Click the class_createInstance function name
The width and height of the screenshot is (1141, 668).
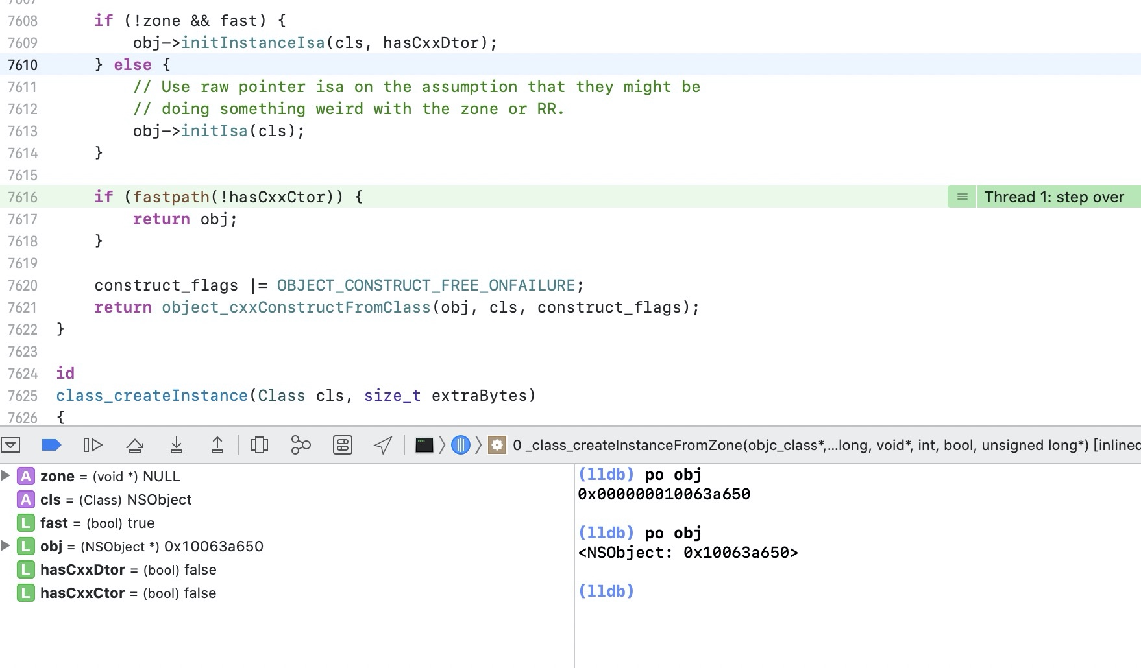pyautogui.click(x=152, y=396)
